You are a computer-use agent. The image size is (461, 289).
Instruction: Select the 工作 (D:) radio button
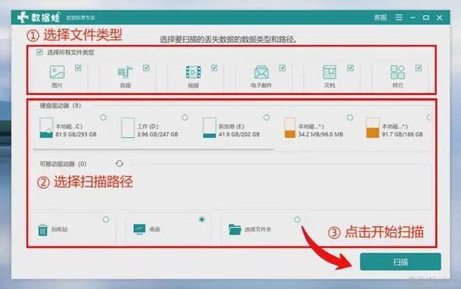[x=185, y=117]
